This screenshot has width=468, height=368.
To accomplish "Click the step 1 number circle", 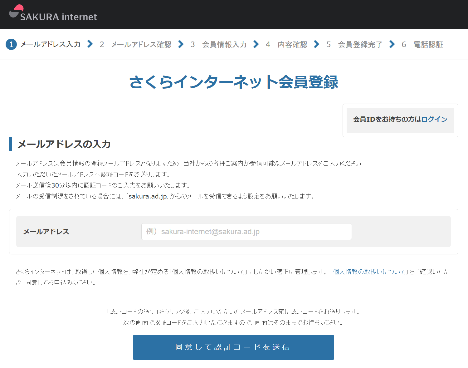I will (11, 44).
